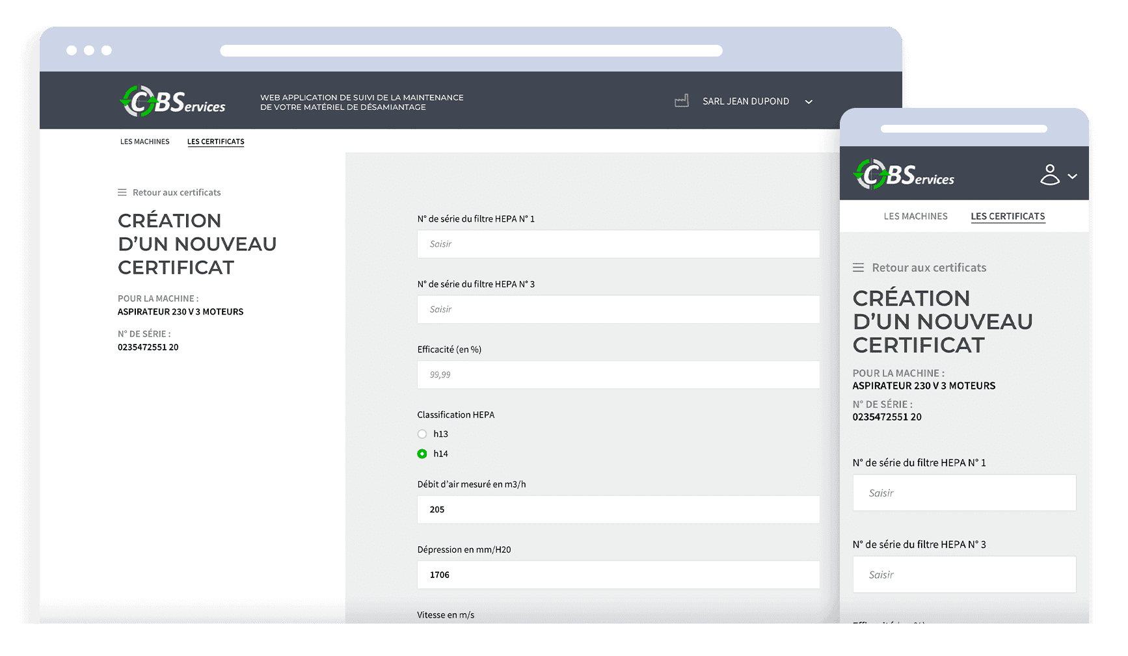The height and width of the screenshot is (656, 1128).
Task: Open the chevron next to the mobile profile icon
Action: (1071, 176)
